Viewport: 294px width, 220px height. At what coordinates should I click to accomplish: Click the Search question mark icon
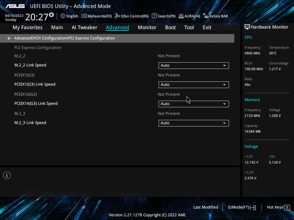coord(154,16)
